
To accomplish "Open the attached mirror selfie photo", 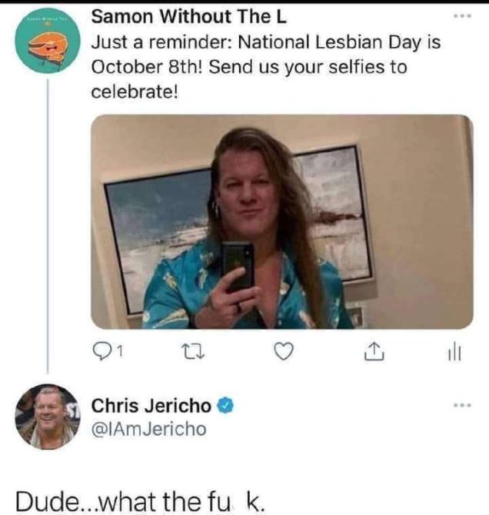I will click(281, 222).
